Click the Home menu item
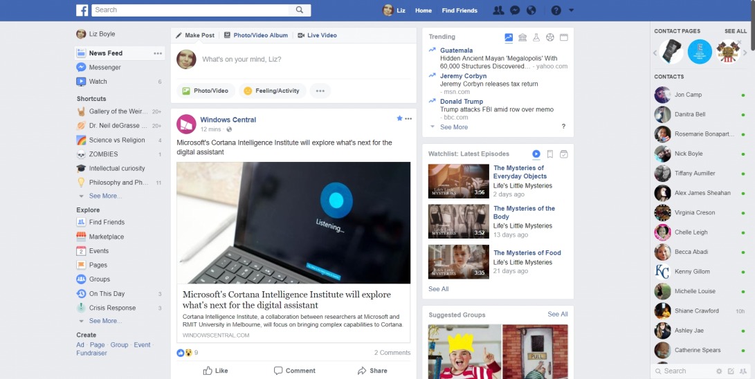 [x=424, y=10]
